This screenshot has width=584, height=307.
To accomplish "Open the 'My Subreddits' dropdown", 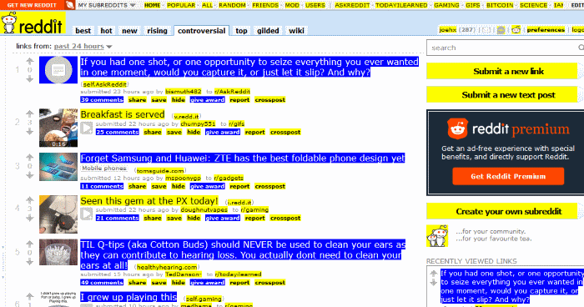I will point(107,5).
